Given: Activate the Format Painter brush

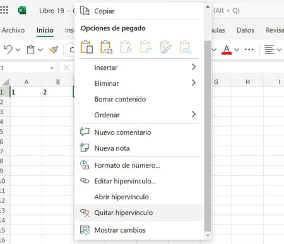Looking at the screenshot, I should pyautogui.click(x=54, y=50).
